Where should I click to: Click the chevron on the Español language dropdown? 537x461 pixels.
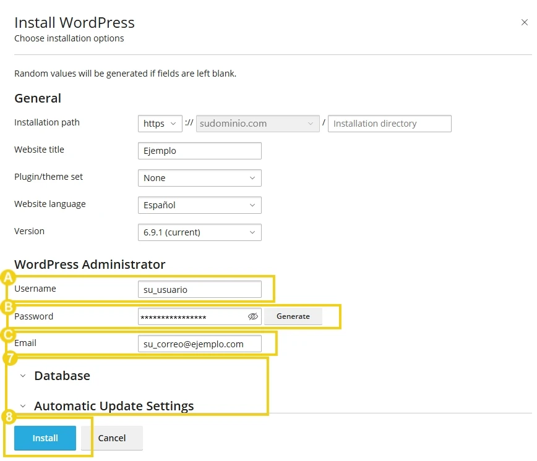251,205
